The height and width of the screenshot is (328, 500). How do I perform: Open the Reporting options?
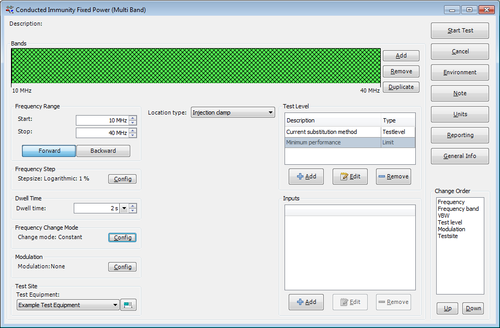pyautogui.click(x=460, y=135)
